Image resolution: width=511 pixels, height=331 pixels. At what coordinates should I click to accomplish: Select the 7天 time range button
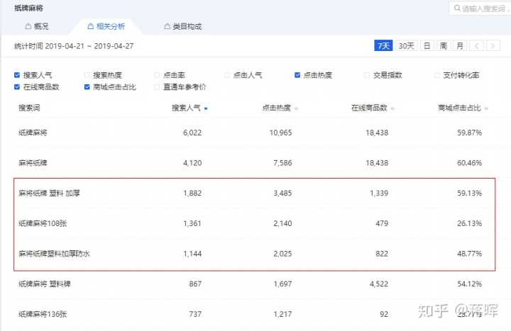coord(383,46)
